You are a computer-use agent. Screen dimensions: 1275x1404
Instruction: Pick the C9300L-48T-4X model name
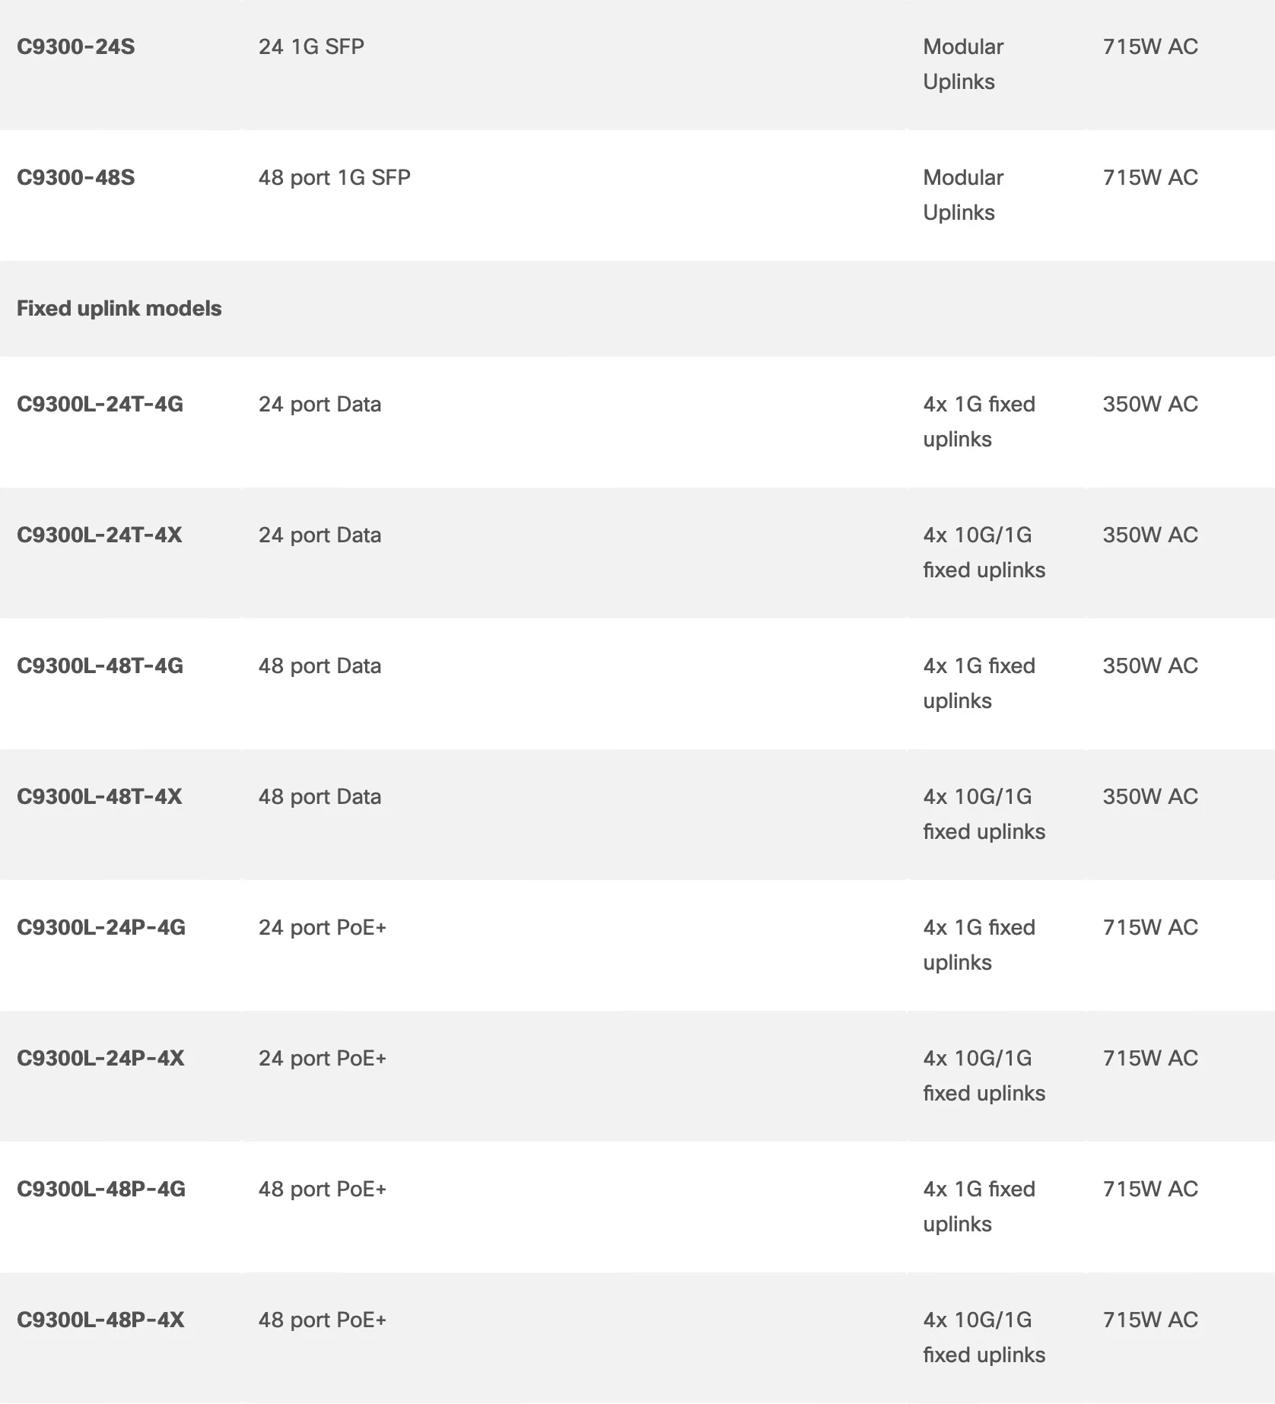[x=99, y=797]
